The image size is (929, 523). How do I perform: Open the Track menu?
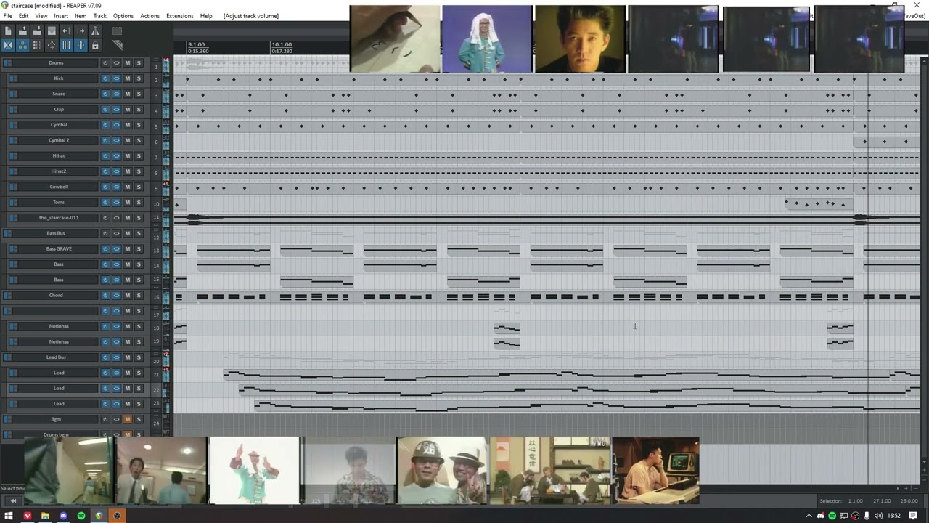point(99,15)
